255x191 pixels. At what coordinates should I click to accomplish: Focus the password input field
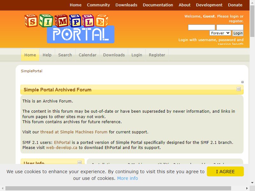(x=230, y=27)
